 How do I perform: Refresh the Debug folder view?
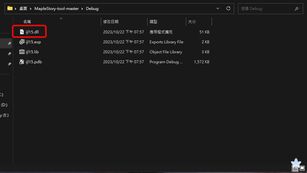228,8
